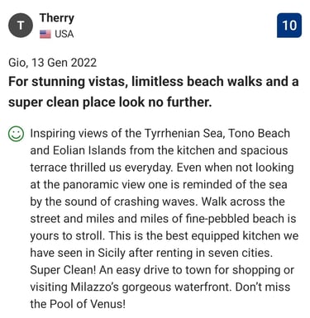Viewport: 310px width, 318px height.
Task: Click "Tono Beach" in the review text
Action: click(x=260, y=133)
